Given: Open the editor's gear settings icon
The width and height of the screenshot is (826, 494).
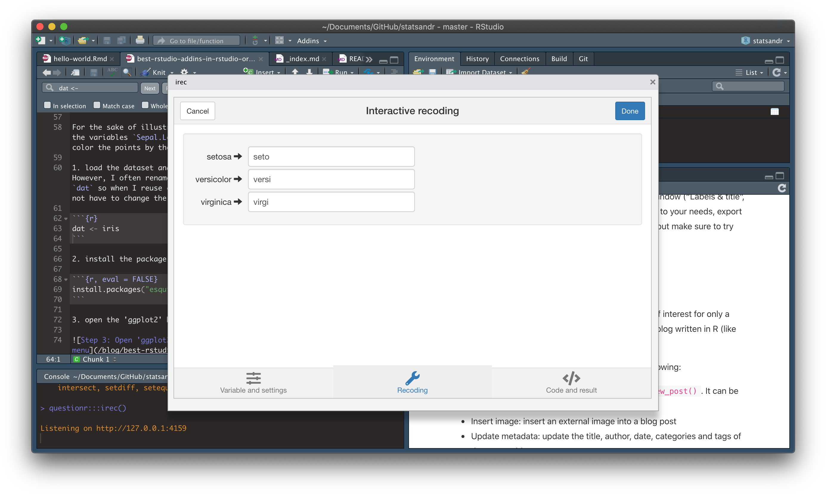Looking at the screenshot, I should 185,72.
